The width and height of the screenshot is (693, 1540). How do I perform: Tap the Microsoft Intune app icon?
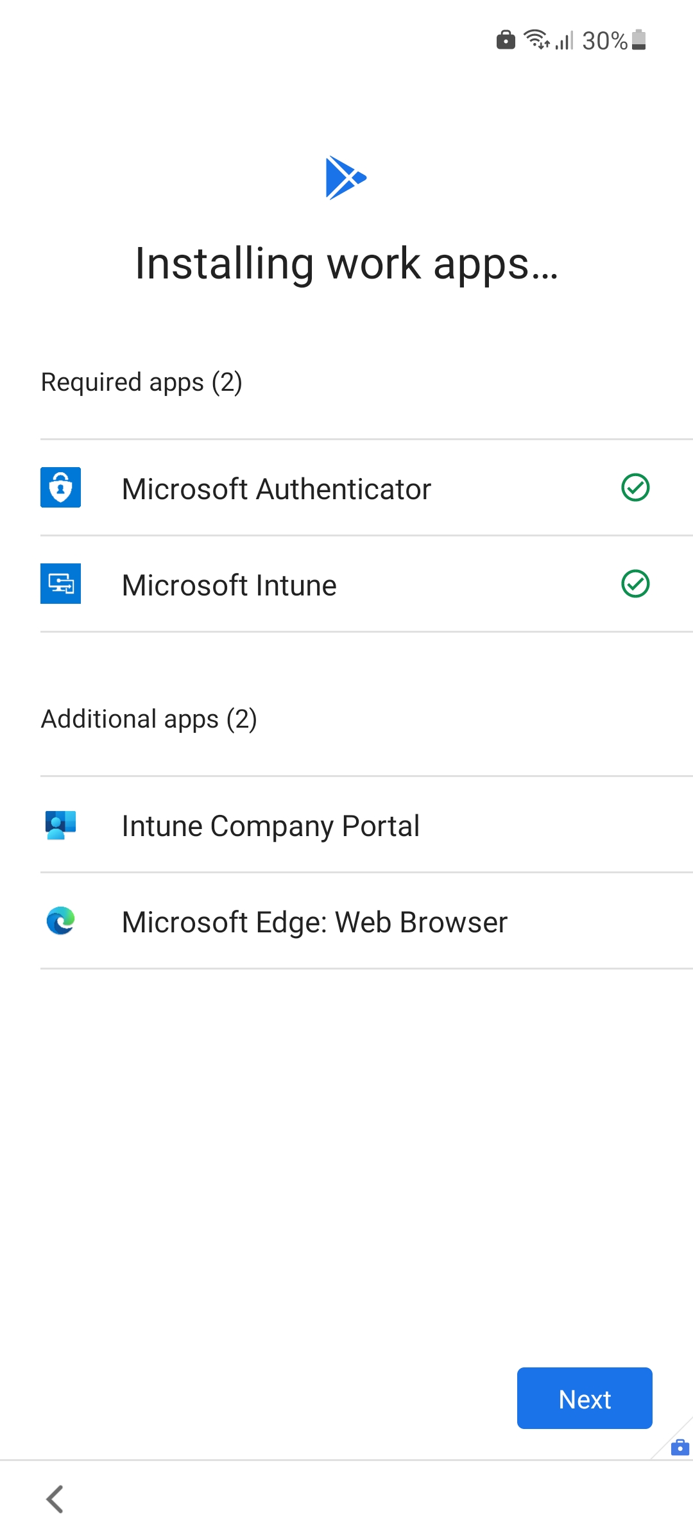[x=61, y=584]
